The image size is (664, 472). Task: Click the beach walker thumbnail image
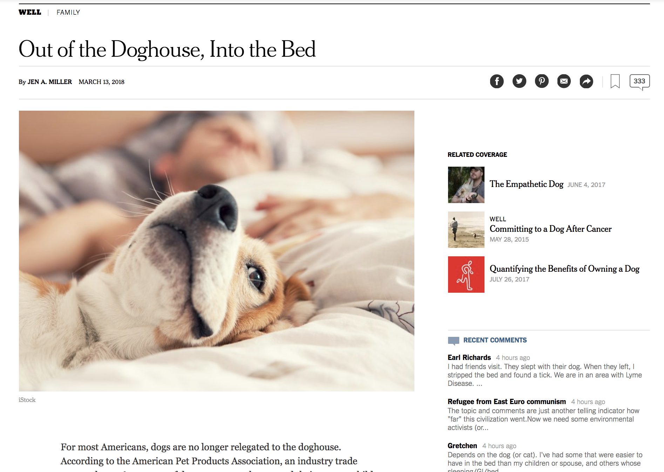[x=466, y=230]
